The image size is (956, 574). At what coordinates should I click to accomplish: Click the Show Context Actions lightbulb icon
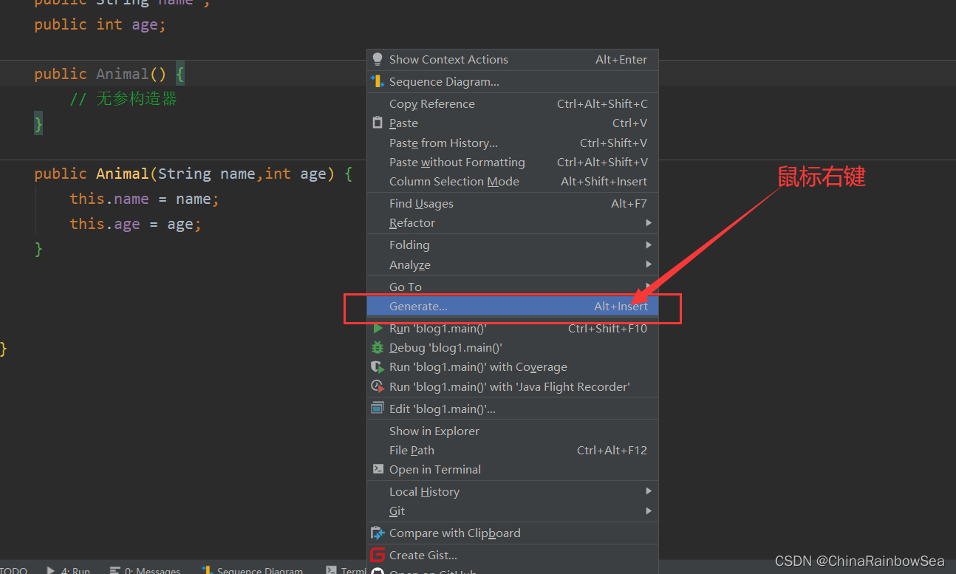(x=378, y=59)
